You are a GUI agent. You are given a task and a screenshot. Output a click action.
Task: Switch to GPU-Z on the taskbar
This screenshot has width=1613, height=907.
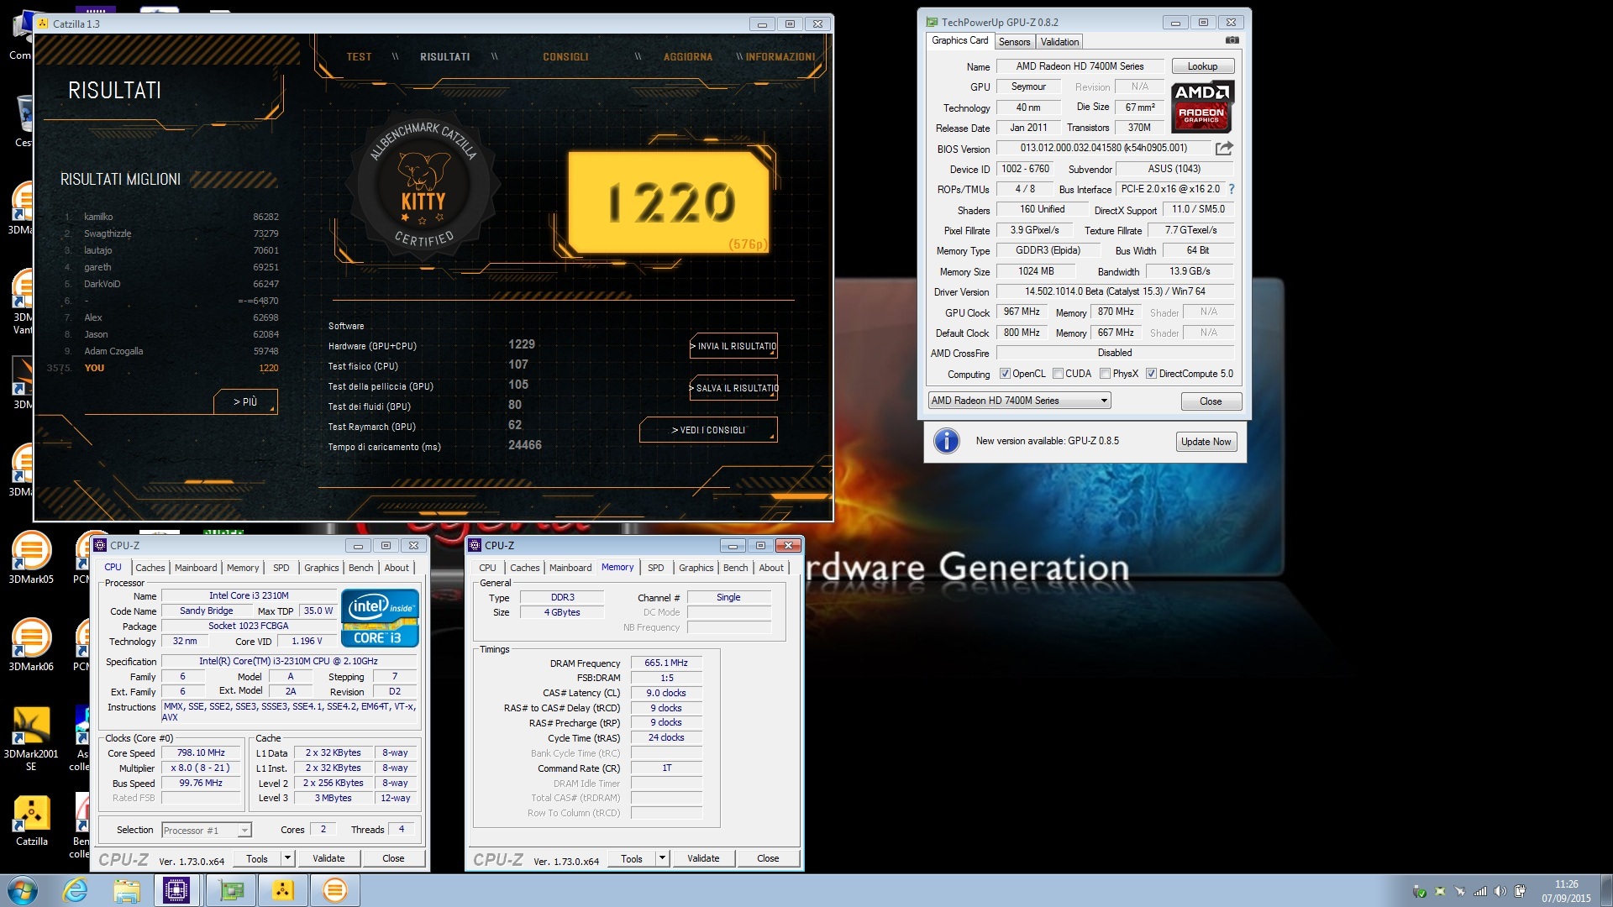tap(230, 890)
